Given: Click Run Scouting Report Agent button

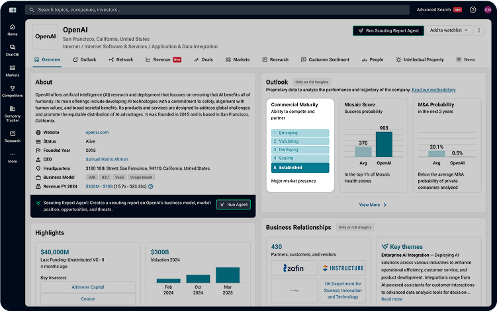Looking at the screenshot, I should pyautogui.click(x=387, y=30).
